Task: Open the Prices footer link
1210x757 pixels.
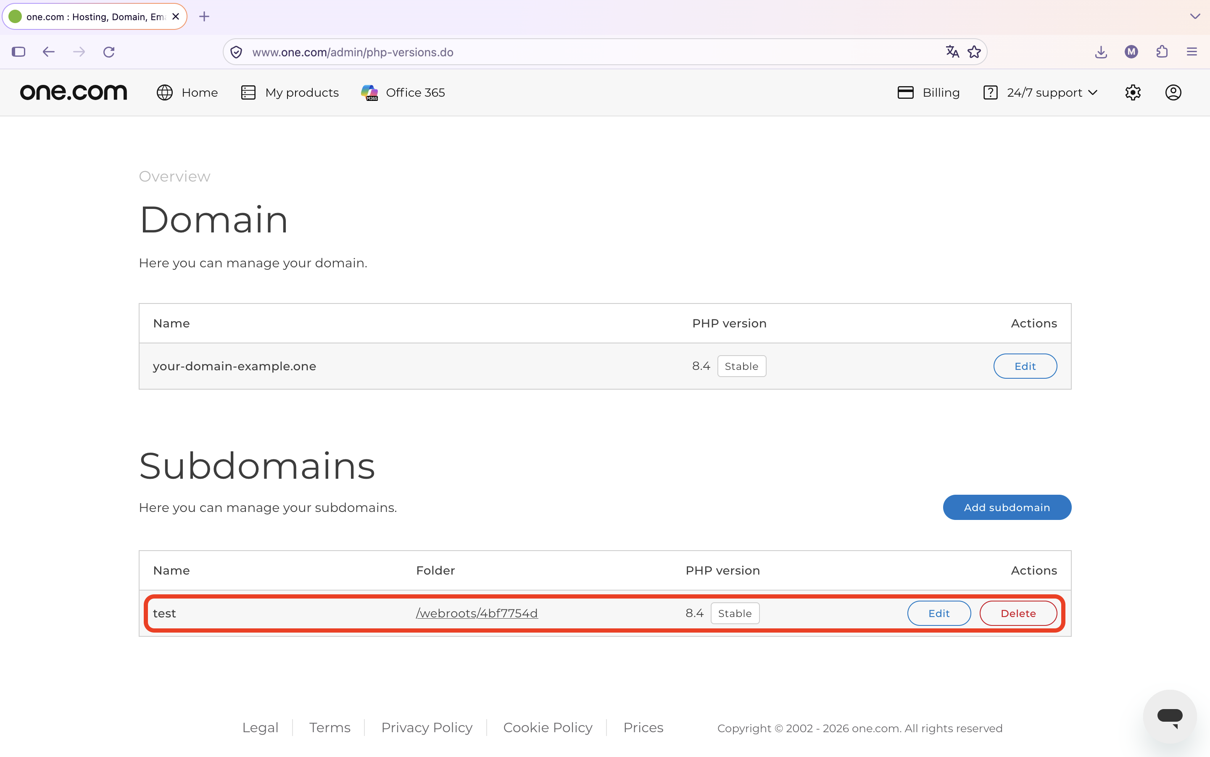Action: pyautogui.click(x=643, y=728)
